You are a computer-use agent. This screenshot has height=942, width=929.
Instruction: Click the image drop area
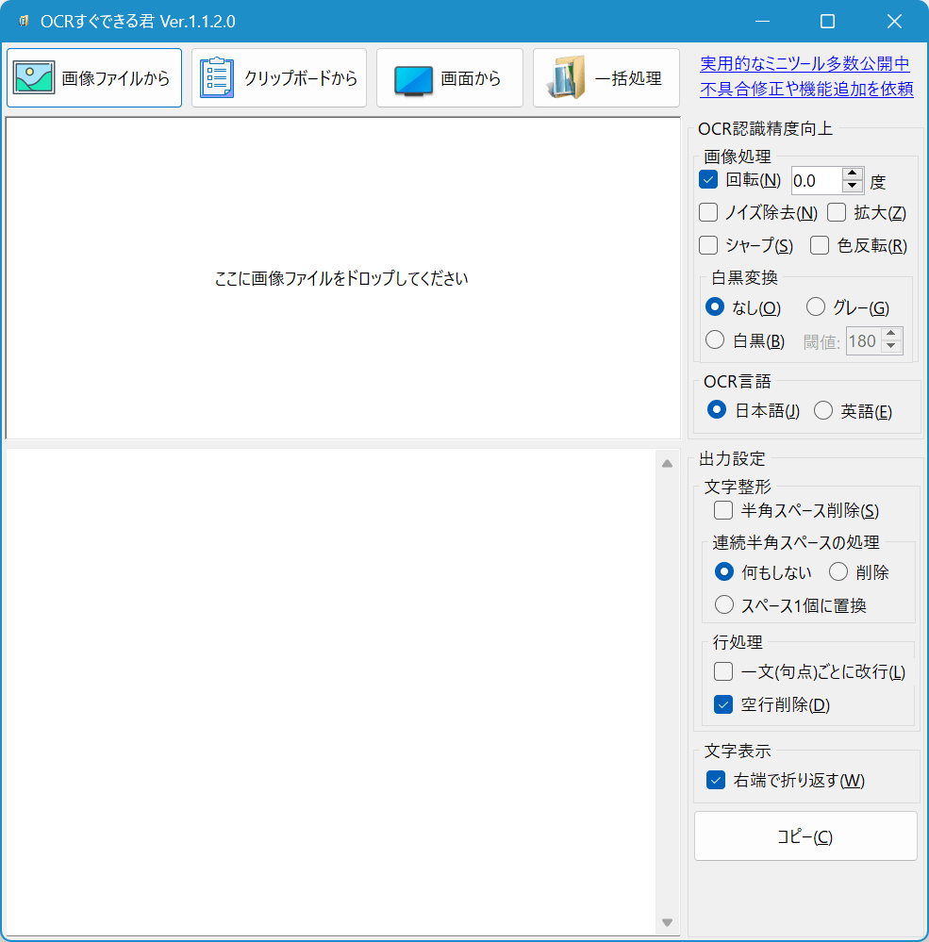click(342, 278)
